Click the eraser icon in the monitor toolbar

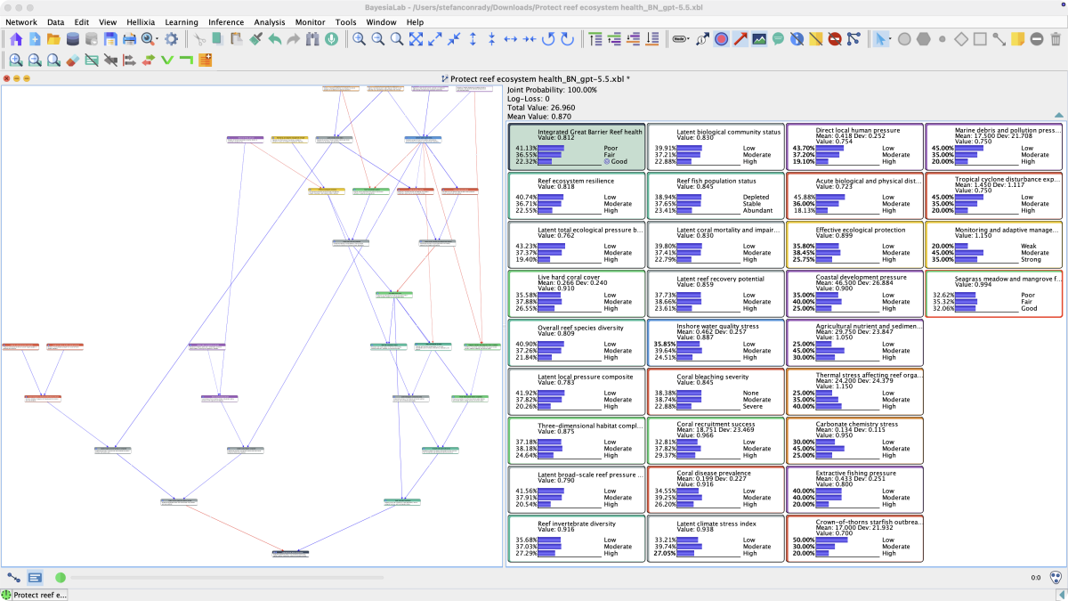73,61
